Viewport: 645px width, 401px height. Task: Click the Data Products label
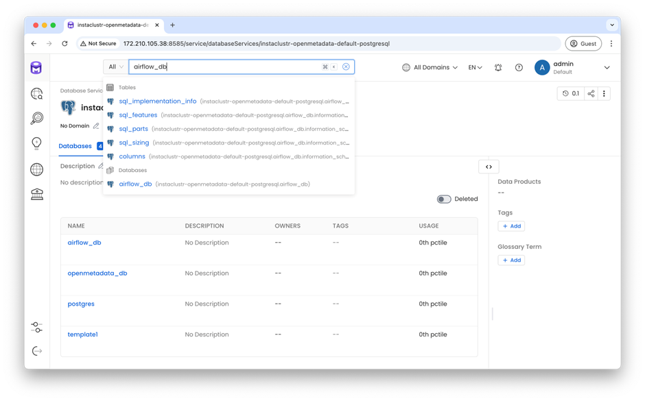(x=519, y=182)
